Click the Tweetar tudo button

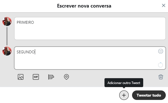click(149, 95)
